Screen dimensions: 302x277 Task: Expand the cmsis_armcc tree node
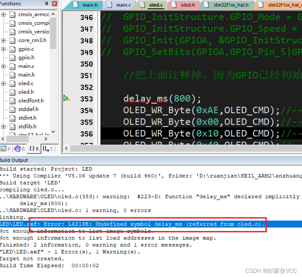[x=3, y=15]
